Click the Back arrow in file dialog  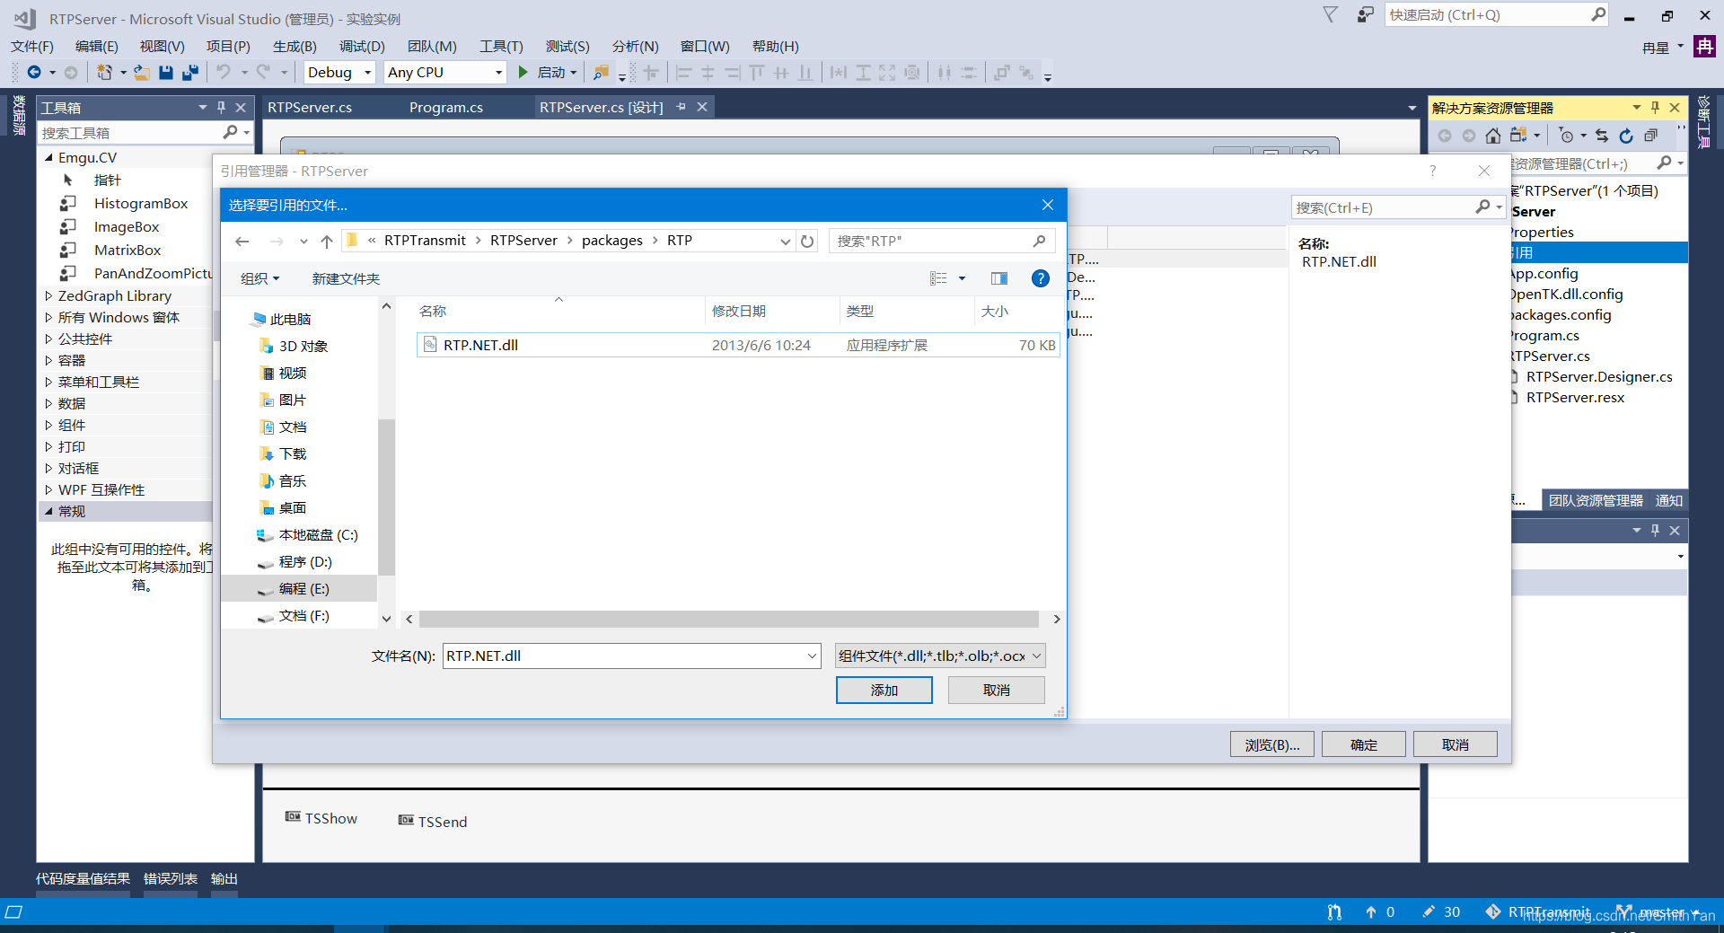click(242, 241)
